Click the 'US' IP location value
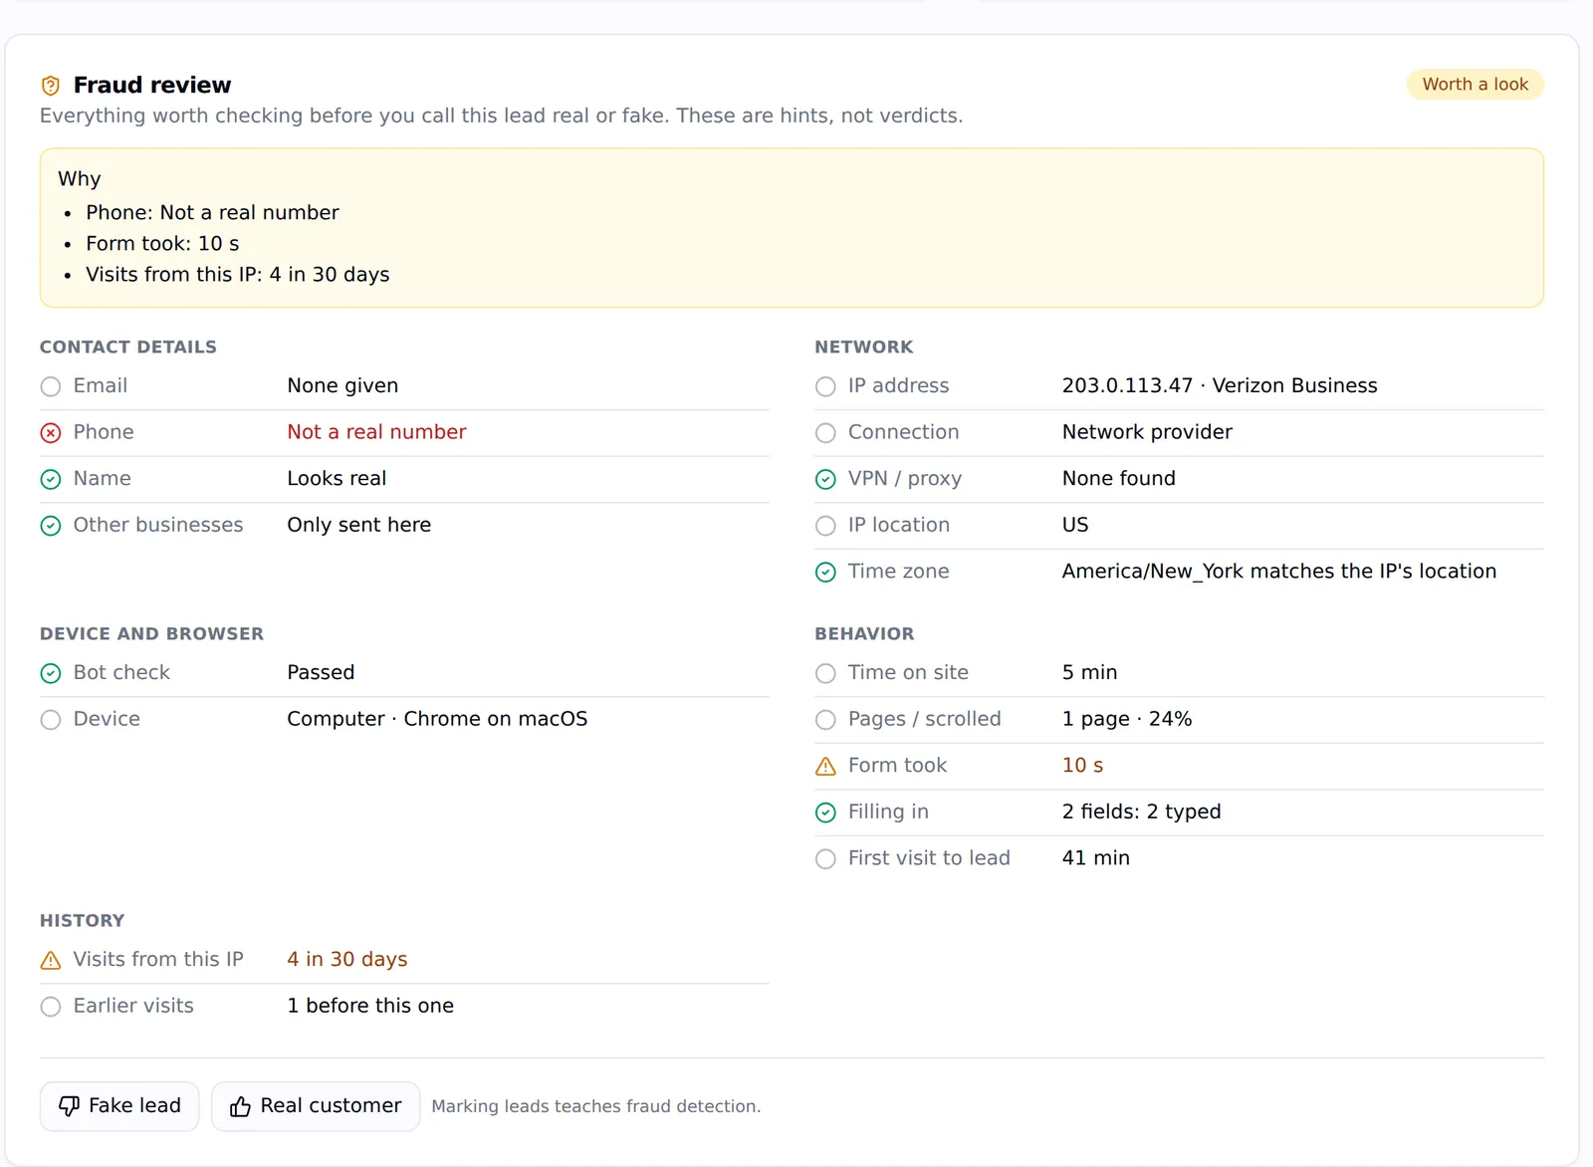 click(1075, 525)
